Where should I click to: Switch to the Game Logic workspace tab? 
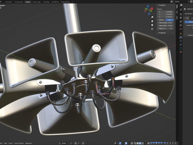(x=37, y=2)
